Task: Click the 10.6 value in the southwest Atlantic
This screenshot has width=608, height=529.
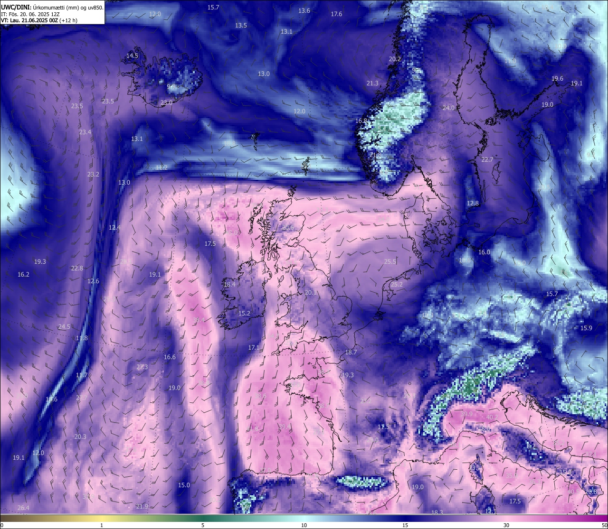Action: [x=51, y=399]
